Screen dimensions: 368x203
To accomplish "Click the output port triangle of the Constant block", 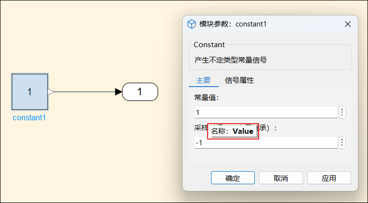I will point(51,92).
